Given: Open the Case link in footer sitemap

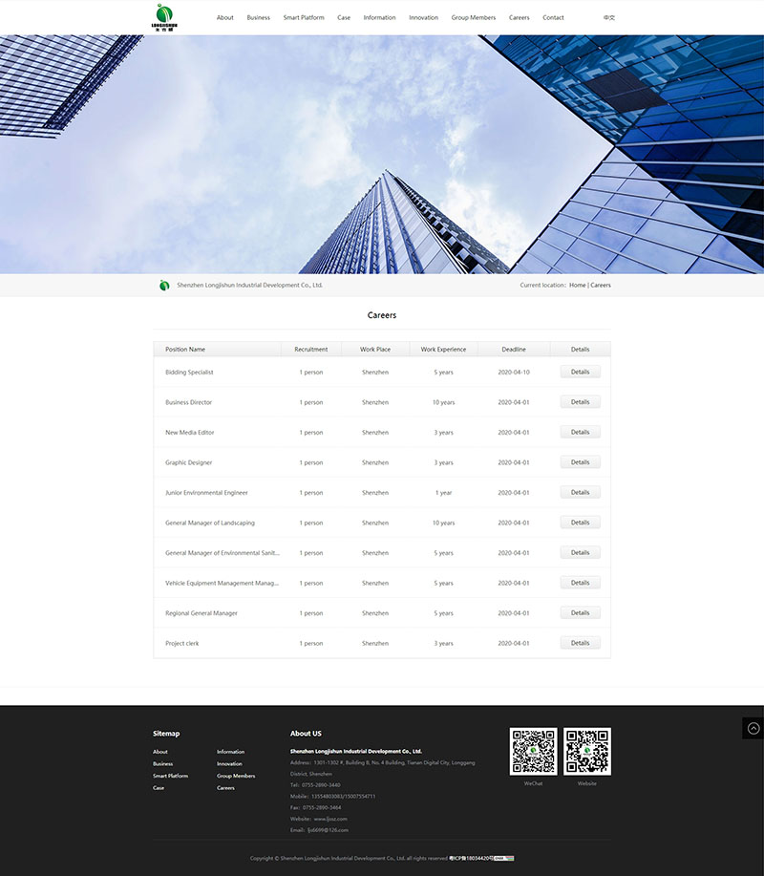Looking at the screenshot, I should 159,788.
